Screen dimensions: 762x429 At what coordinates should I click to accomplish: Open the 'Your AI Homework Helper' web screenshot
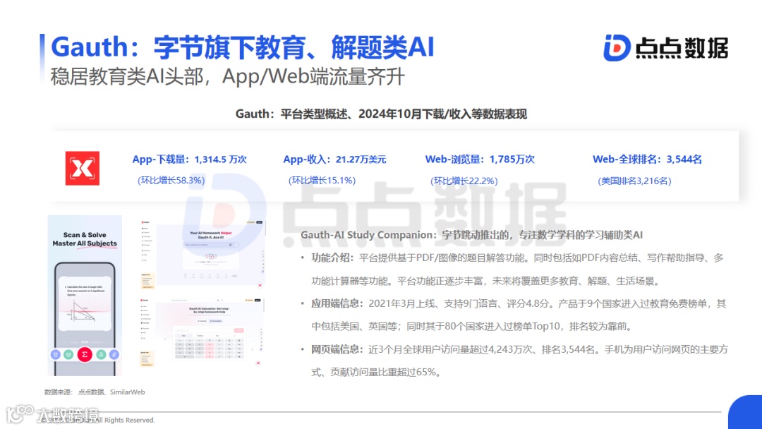(202, 254)
